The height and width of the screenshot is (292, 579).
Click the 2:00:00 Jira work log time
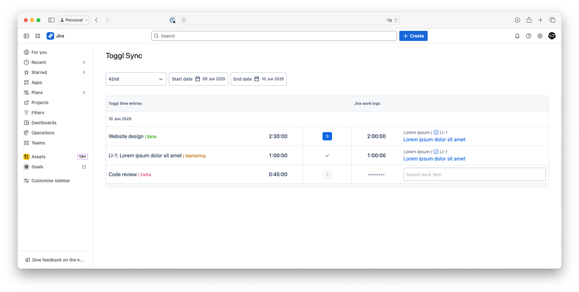pos(376,136)
